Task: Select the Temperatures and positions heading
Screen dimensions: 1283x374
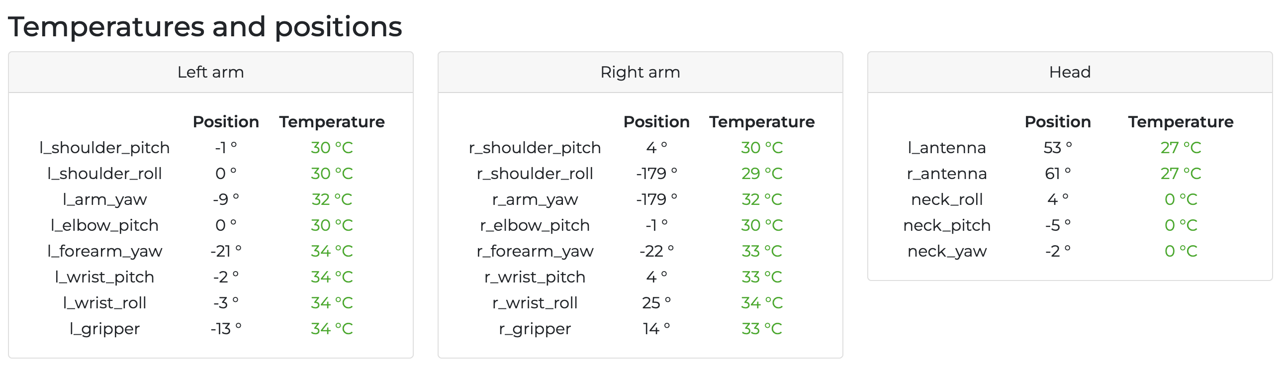Action: point(205,26)
